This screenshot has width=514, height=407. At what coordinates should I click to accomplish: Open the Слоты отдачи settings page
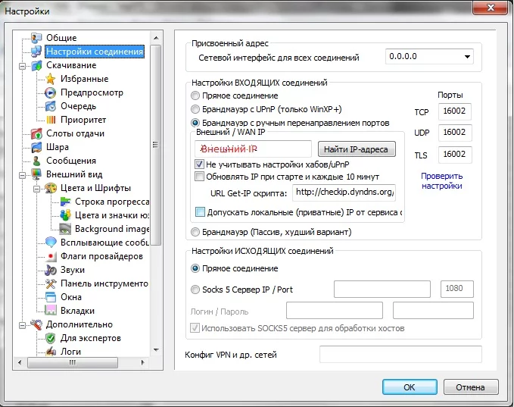[75, 133]
